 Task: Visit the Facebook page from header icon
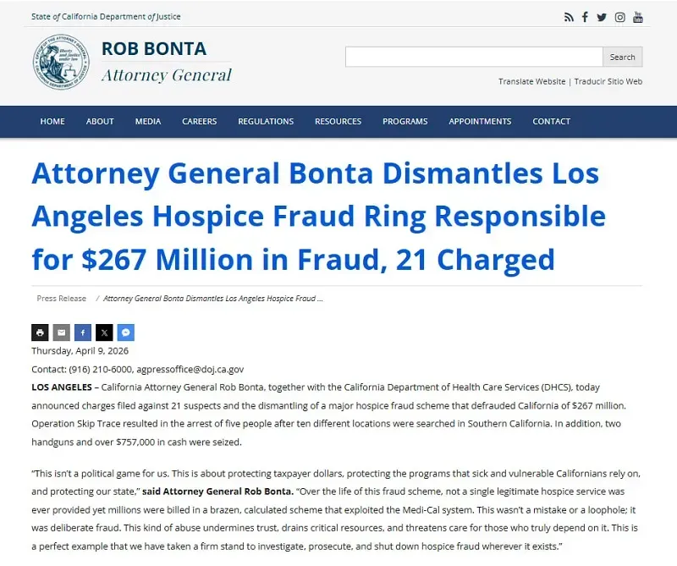[x=585, y=17]
